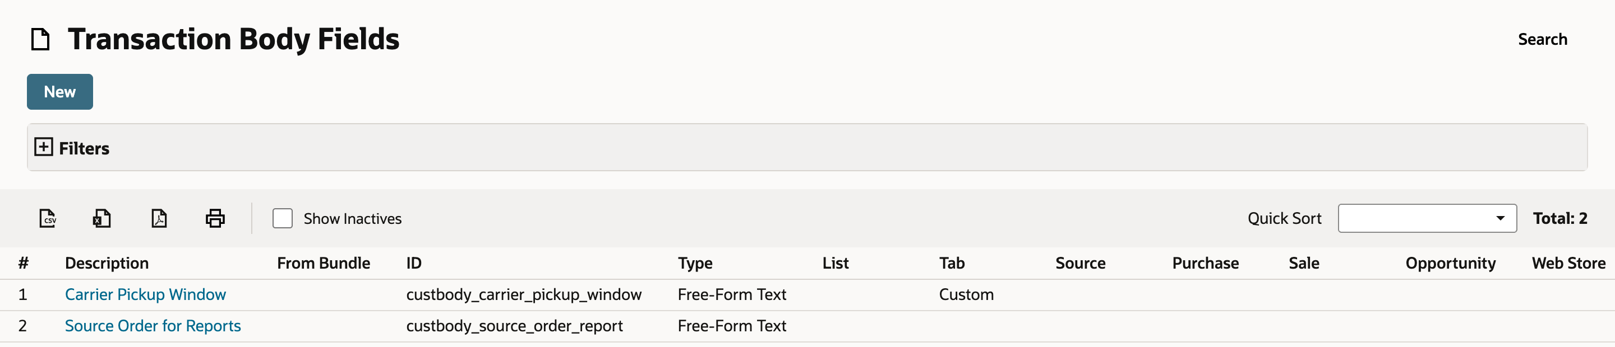Sort by the Type column header

(695, 263)
